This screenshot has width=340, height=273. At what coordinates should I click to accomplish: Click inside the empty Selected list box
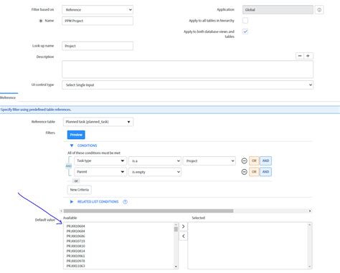(x=247, y=246)
